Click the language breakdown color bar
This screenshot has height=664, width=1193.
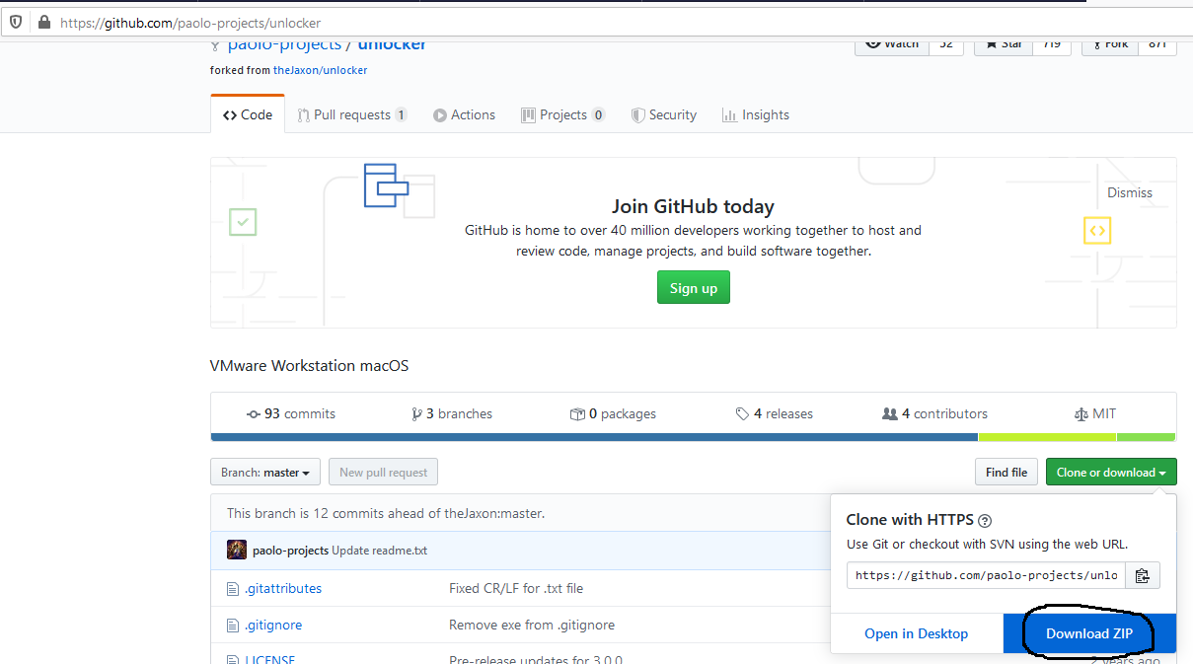[x=693, y=437]
